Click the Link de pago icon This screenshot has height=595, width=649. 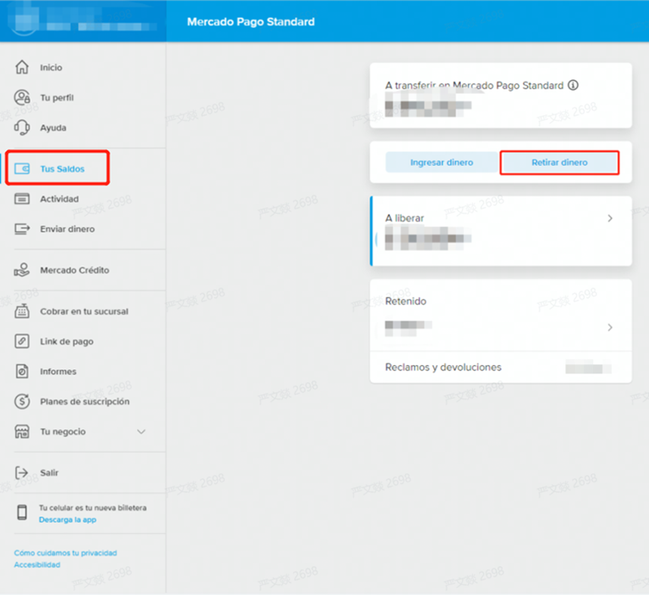[x=22, y=342]
